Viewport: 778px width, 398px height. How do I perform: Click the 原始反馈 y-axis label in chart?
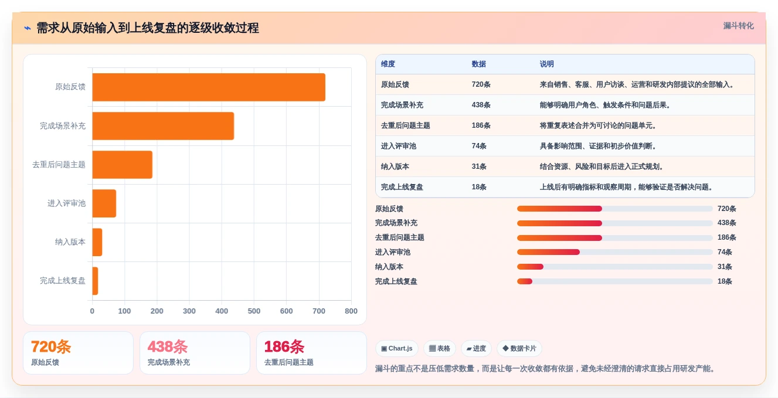(x=70, y=87)
